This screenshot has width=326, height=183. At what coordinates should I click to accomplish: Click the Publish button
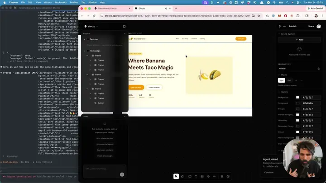[292, 26]
